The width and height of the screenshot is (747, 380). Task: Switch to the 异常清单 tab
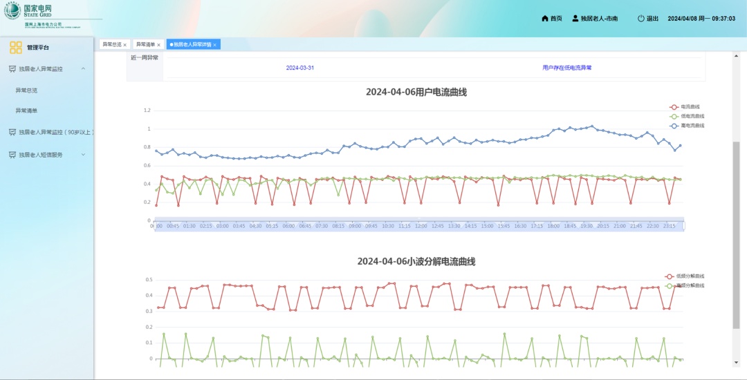click(145, 44)
